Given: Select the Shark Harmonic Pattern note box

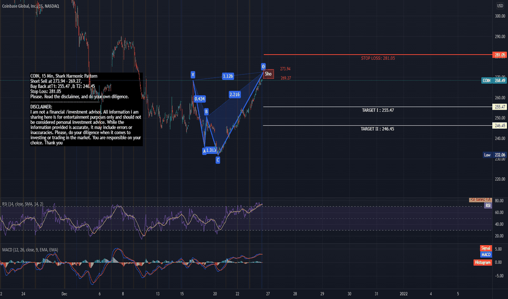Looking at the screenshot, I should click(x=86, y=109).
